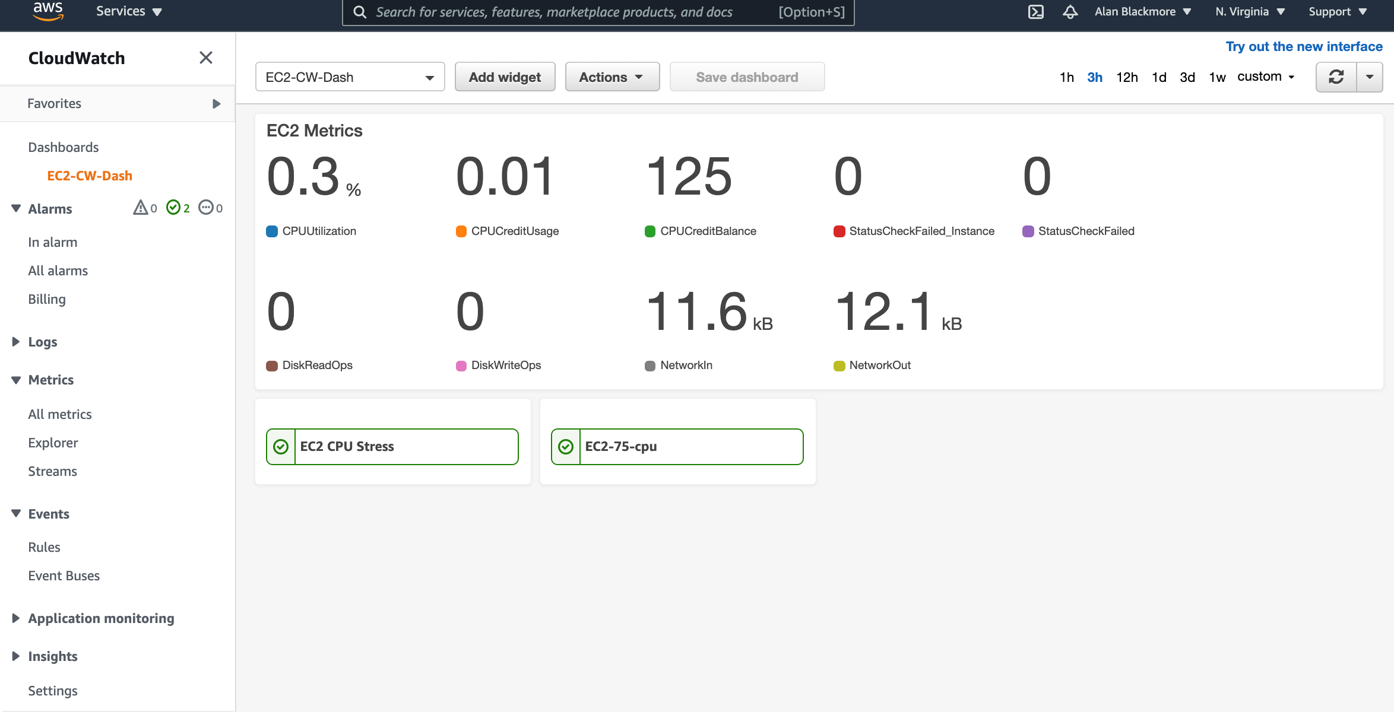
Task: Open the custom time range dropdown
Action: point(1266,77)
